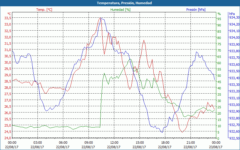
Task: Click the % unit label above humidity axis
Action: pyautogui.click(x=219, y=14)
